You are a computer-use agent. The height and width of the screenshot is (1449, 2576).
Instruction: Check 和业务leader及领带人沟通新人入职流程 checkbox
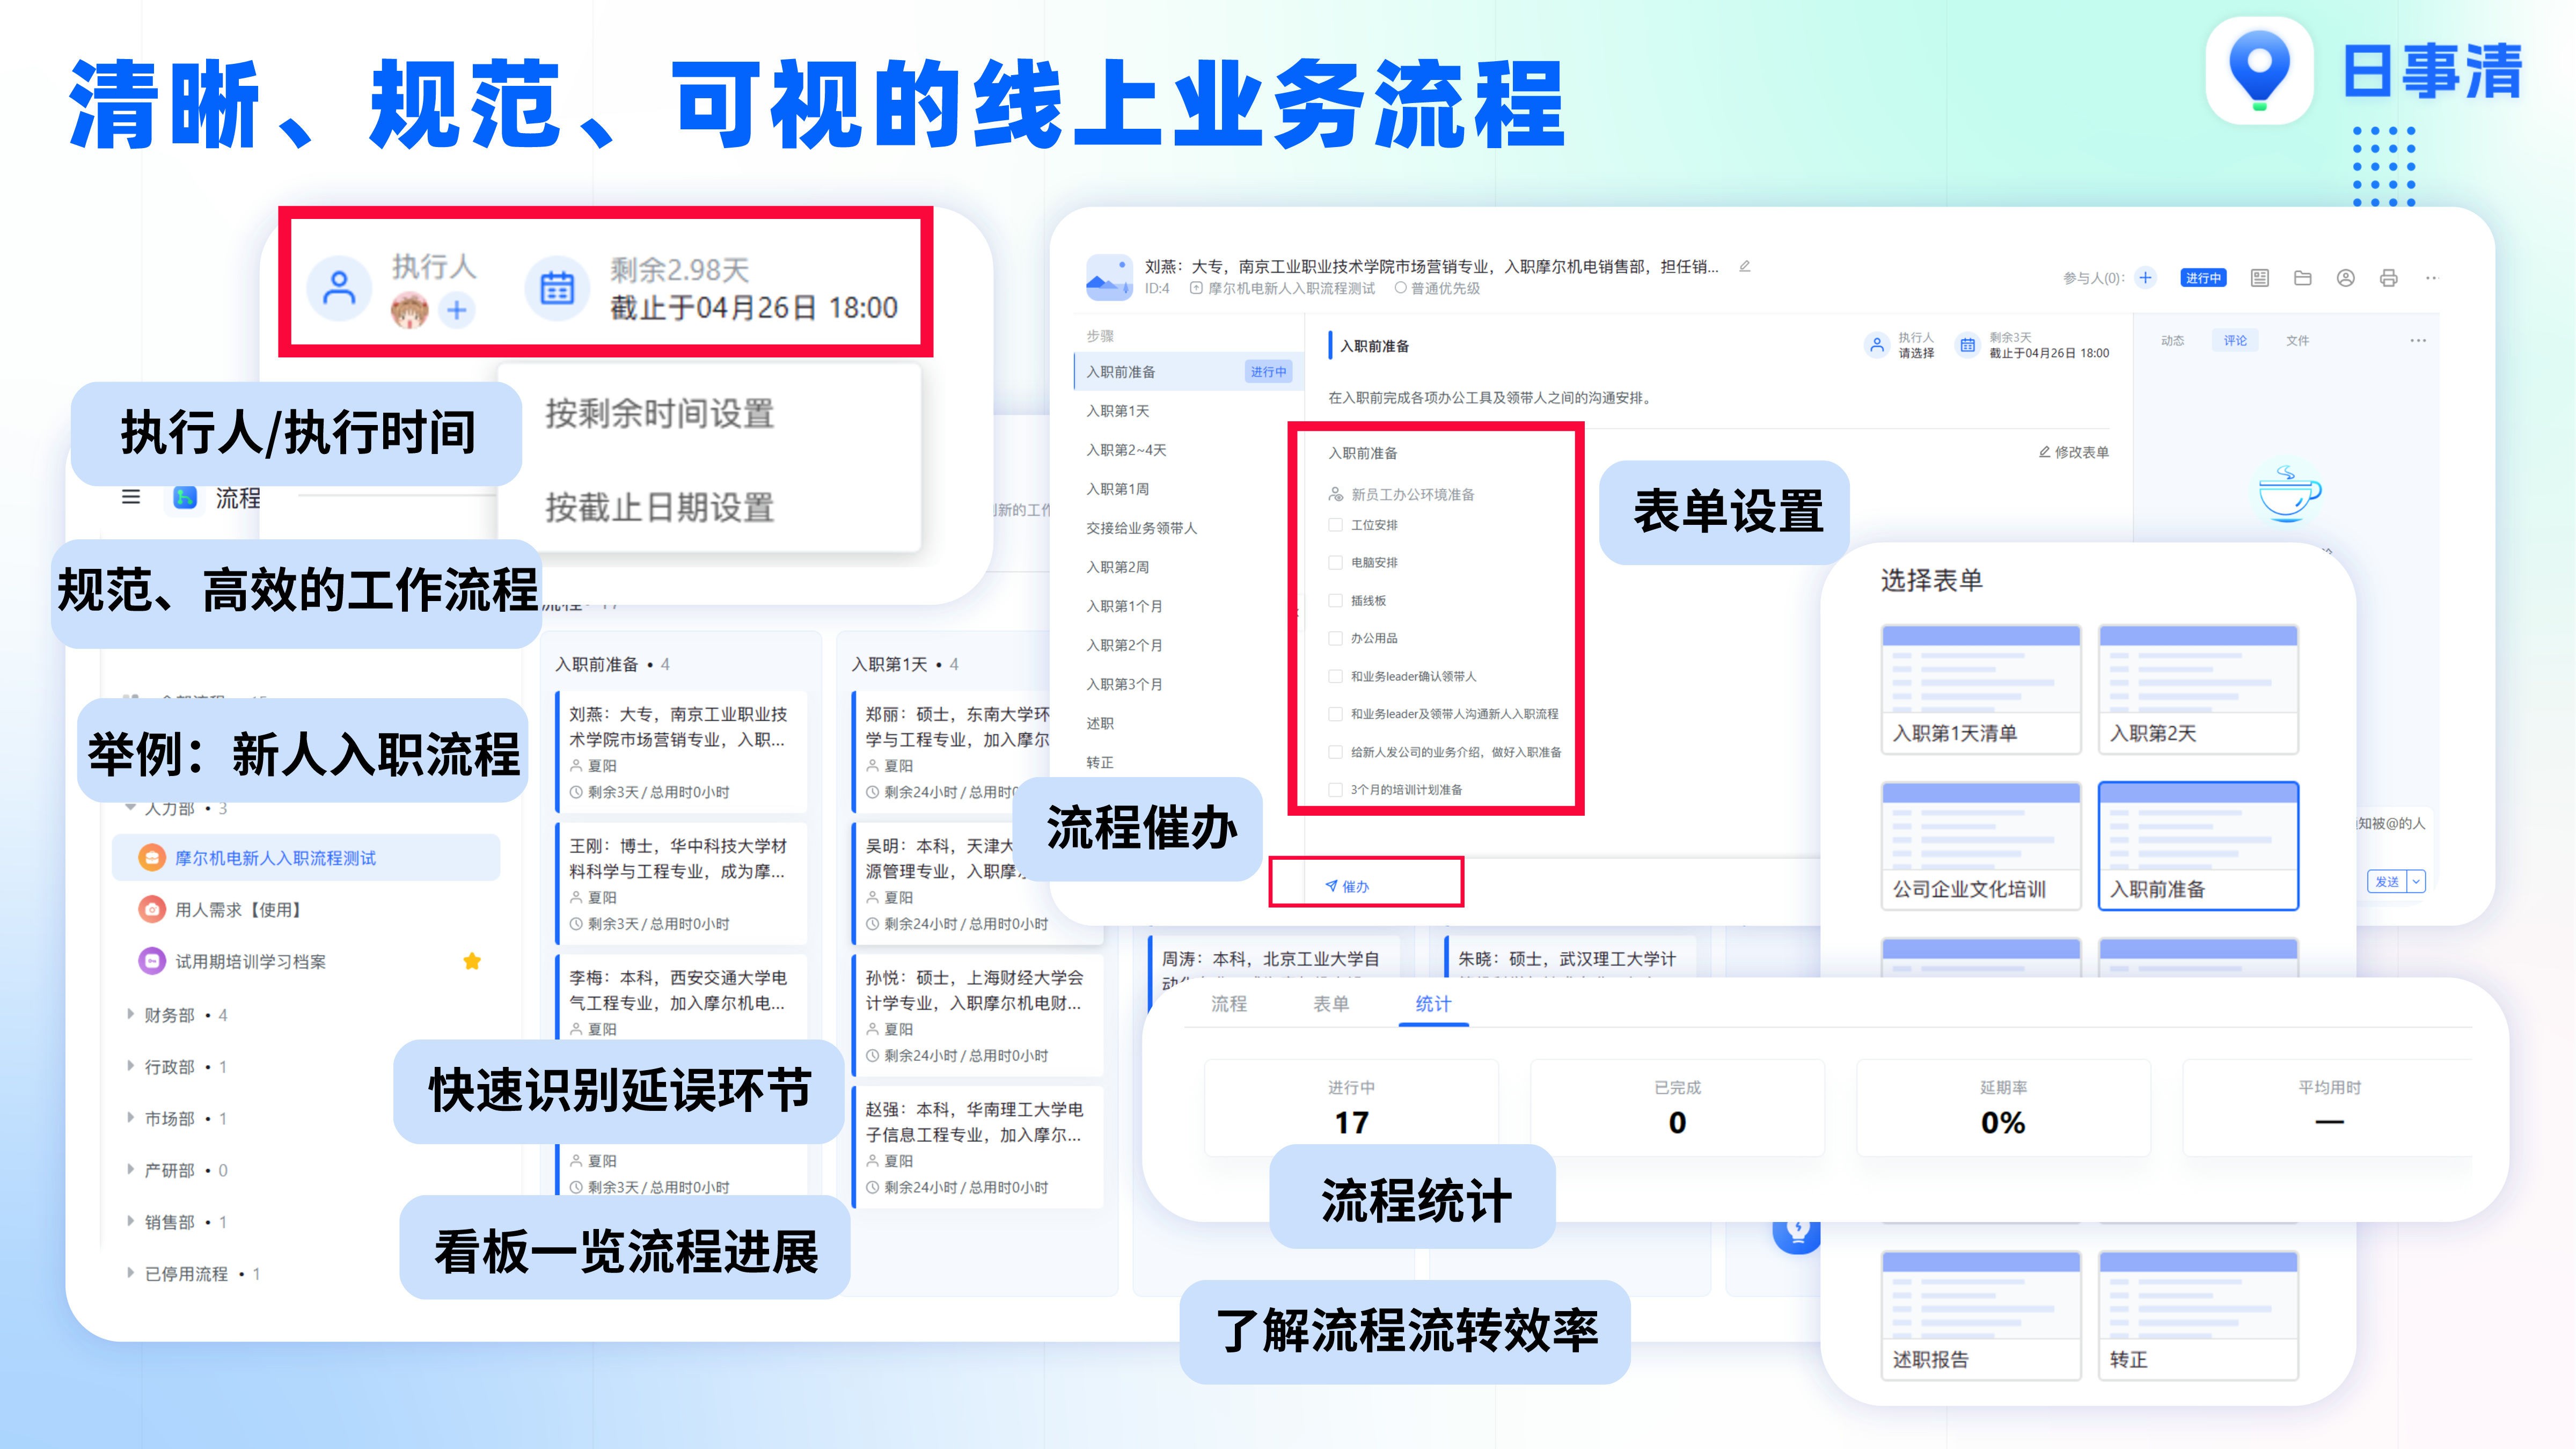(1335, 714)
